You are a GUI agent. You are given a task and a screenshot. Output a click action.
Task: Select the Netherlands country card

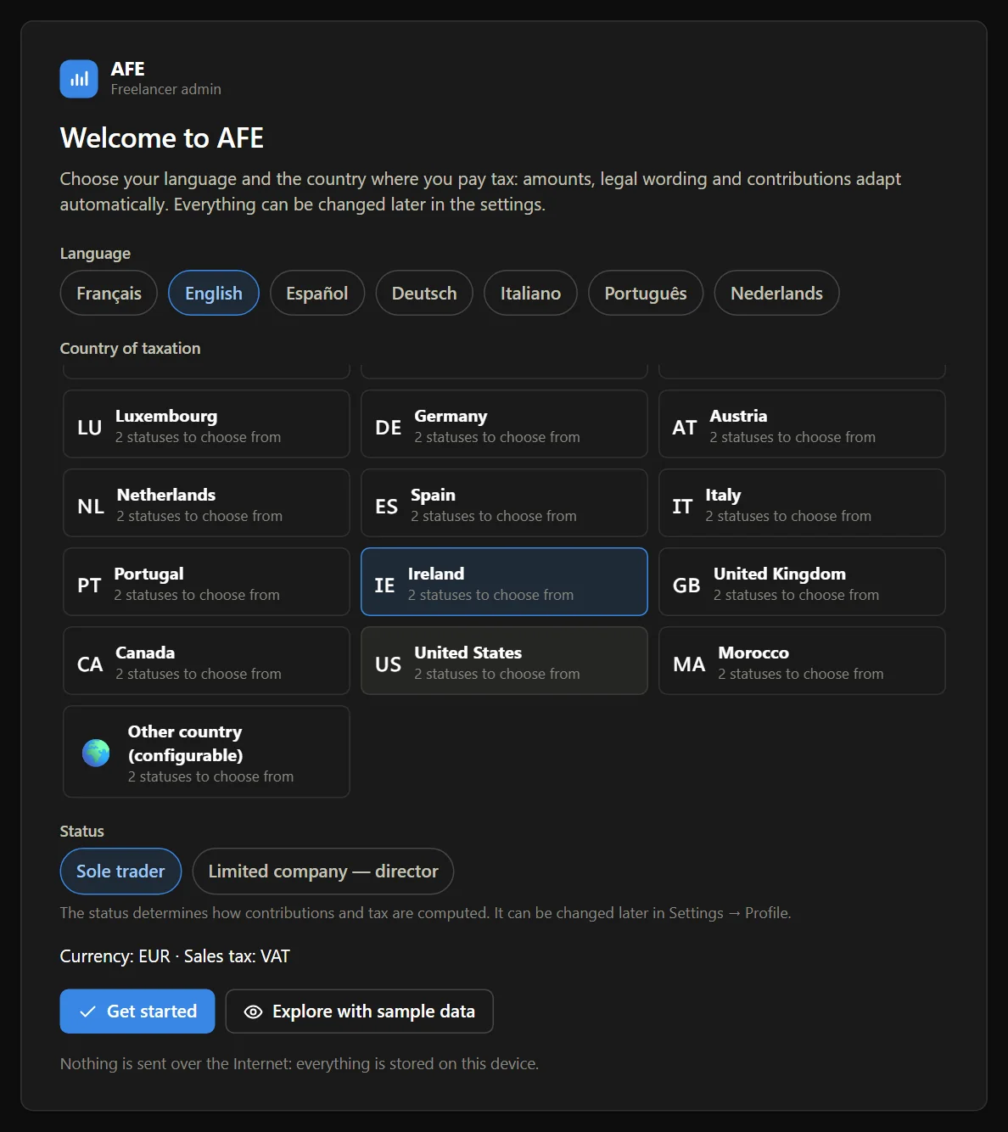206,503
